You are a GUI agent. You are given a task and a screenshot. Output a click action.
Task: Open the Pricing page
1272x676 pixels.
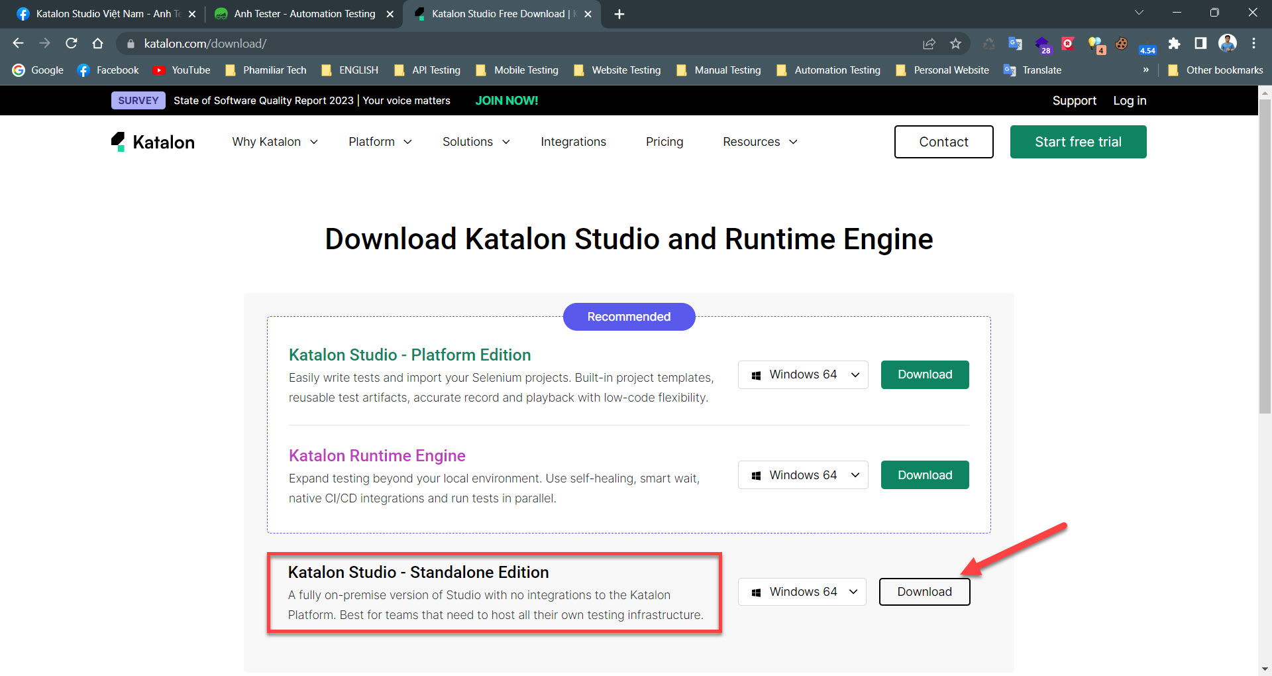point(664,142)
